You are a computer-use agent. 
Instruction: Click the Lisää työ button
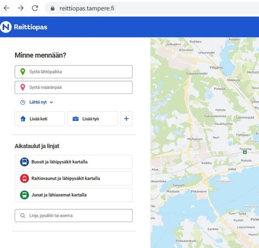point(92,119)
